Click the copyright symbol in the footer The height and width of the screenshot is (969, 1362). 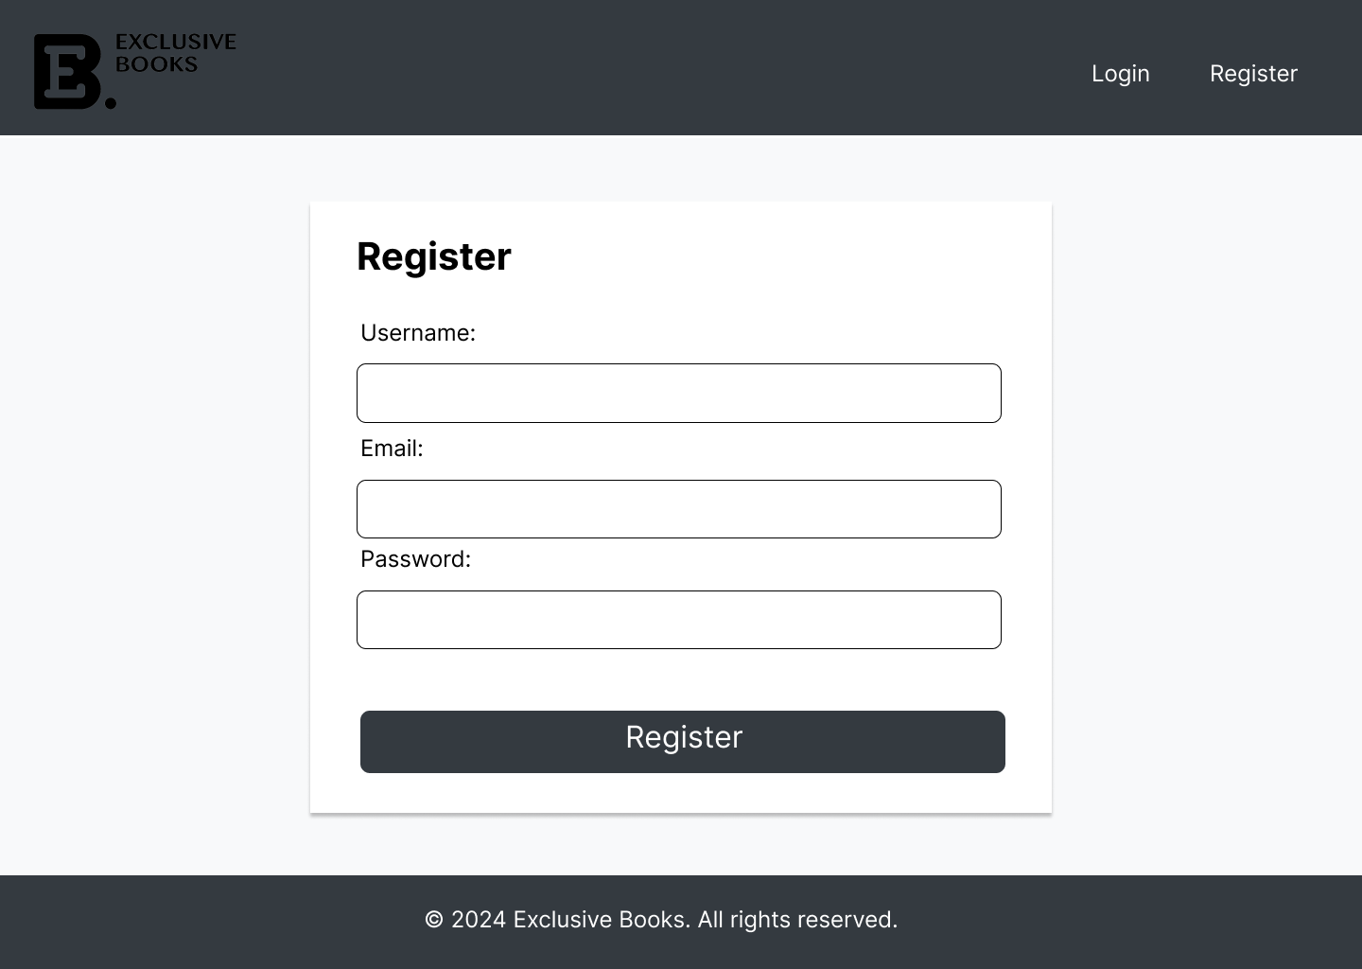(x=434, y=920)
